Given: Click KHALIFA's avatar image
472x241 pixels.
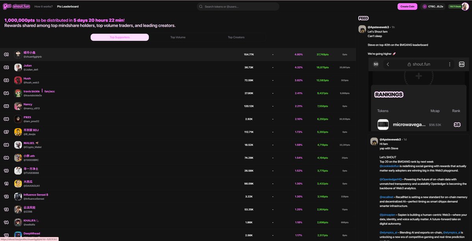Looking at the screenshot, I should point(18,222).
